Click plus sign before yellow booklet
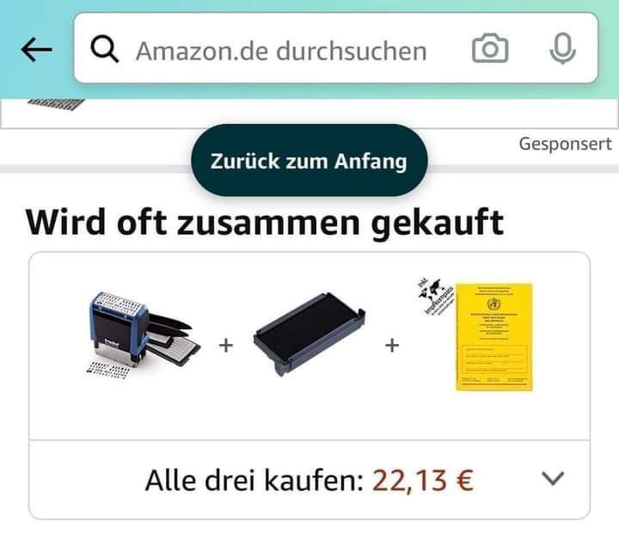Screen dimensions: 619x540 392,346
